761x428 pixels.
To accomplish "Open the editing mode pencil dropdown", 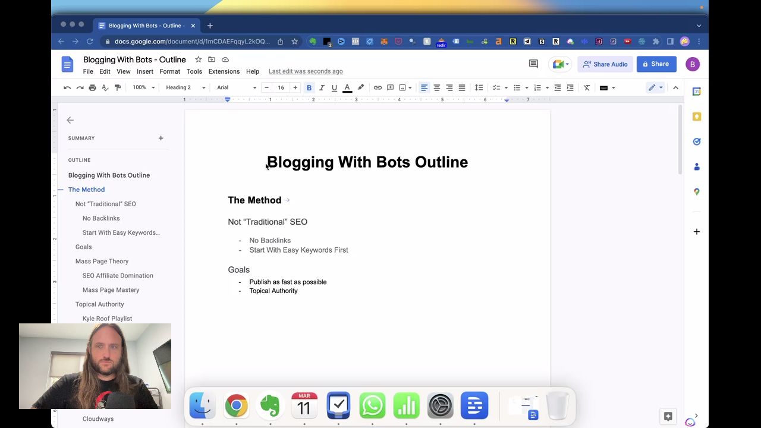I will (x=656, y=88).
